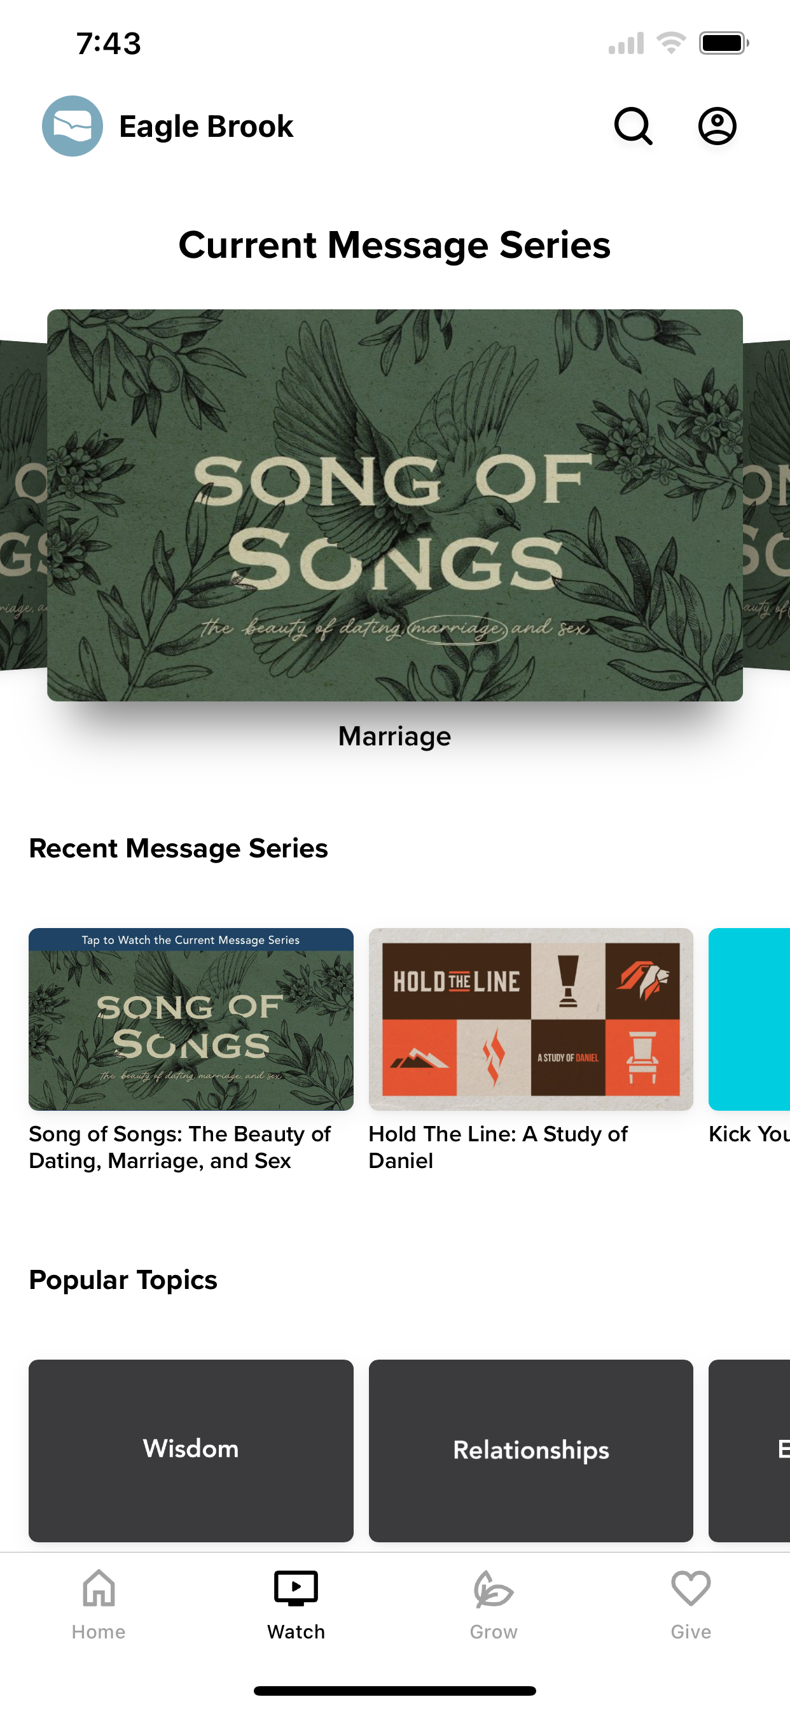Image resolution: width=790 pixels, height=1711 pixels.
Task: Open the Hold The Line: A Study of Daniel title
Action: coord(498,1147)
